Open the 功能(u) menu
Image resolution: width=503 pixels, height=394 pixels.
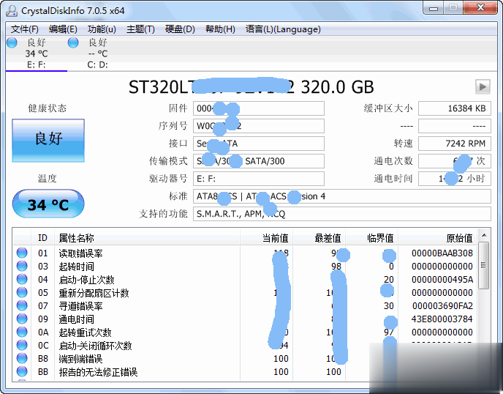click(x=102, y=29)
